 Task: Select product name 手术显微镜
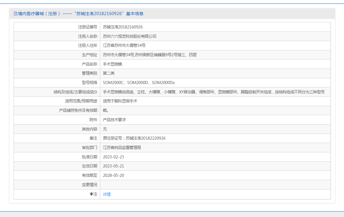pyautogui.click(x=112, y=64)
